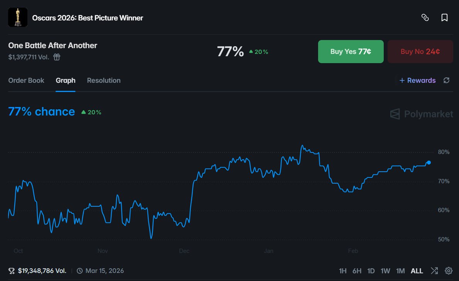
Task: Click the copy link icon
Action: (x=425, y=18)
